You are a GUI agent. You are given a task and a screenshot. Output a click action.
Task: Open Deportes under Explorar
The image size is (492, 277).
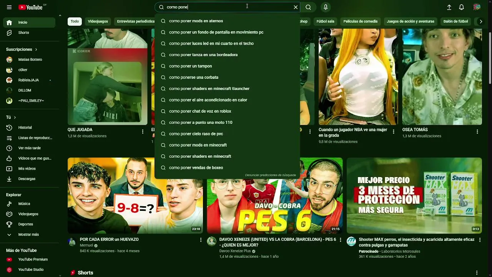click(x=29, y=224)
